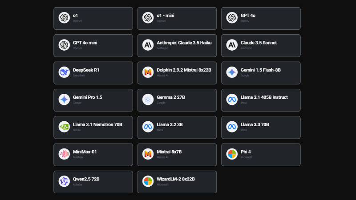Select the Llama 3.3 70B title
Viewport: 356px width, 200px height.
[x=255, y=124]
